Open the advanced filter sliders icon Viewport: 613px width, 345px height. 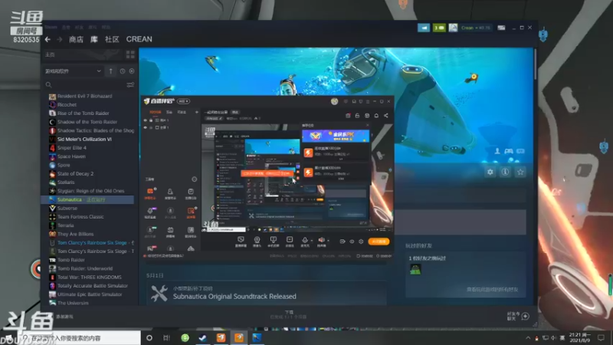(130, 84)
